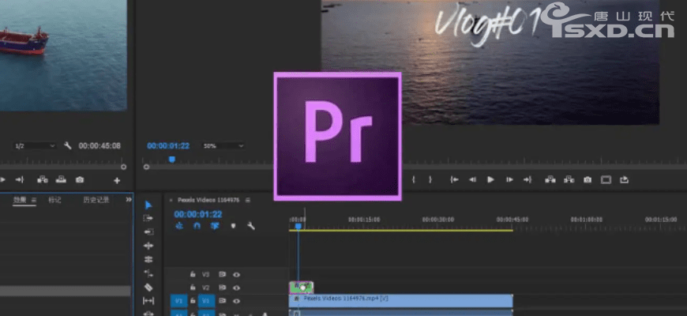
Task: Open the 效果 panel menu
Action: coord(34,200)
